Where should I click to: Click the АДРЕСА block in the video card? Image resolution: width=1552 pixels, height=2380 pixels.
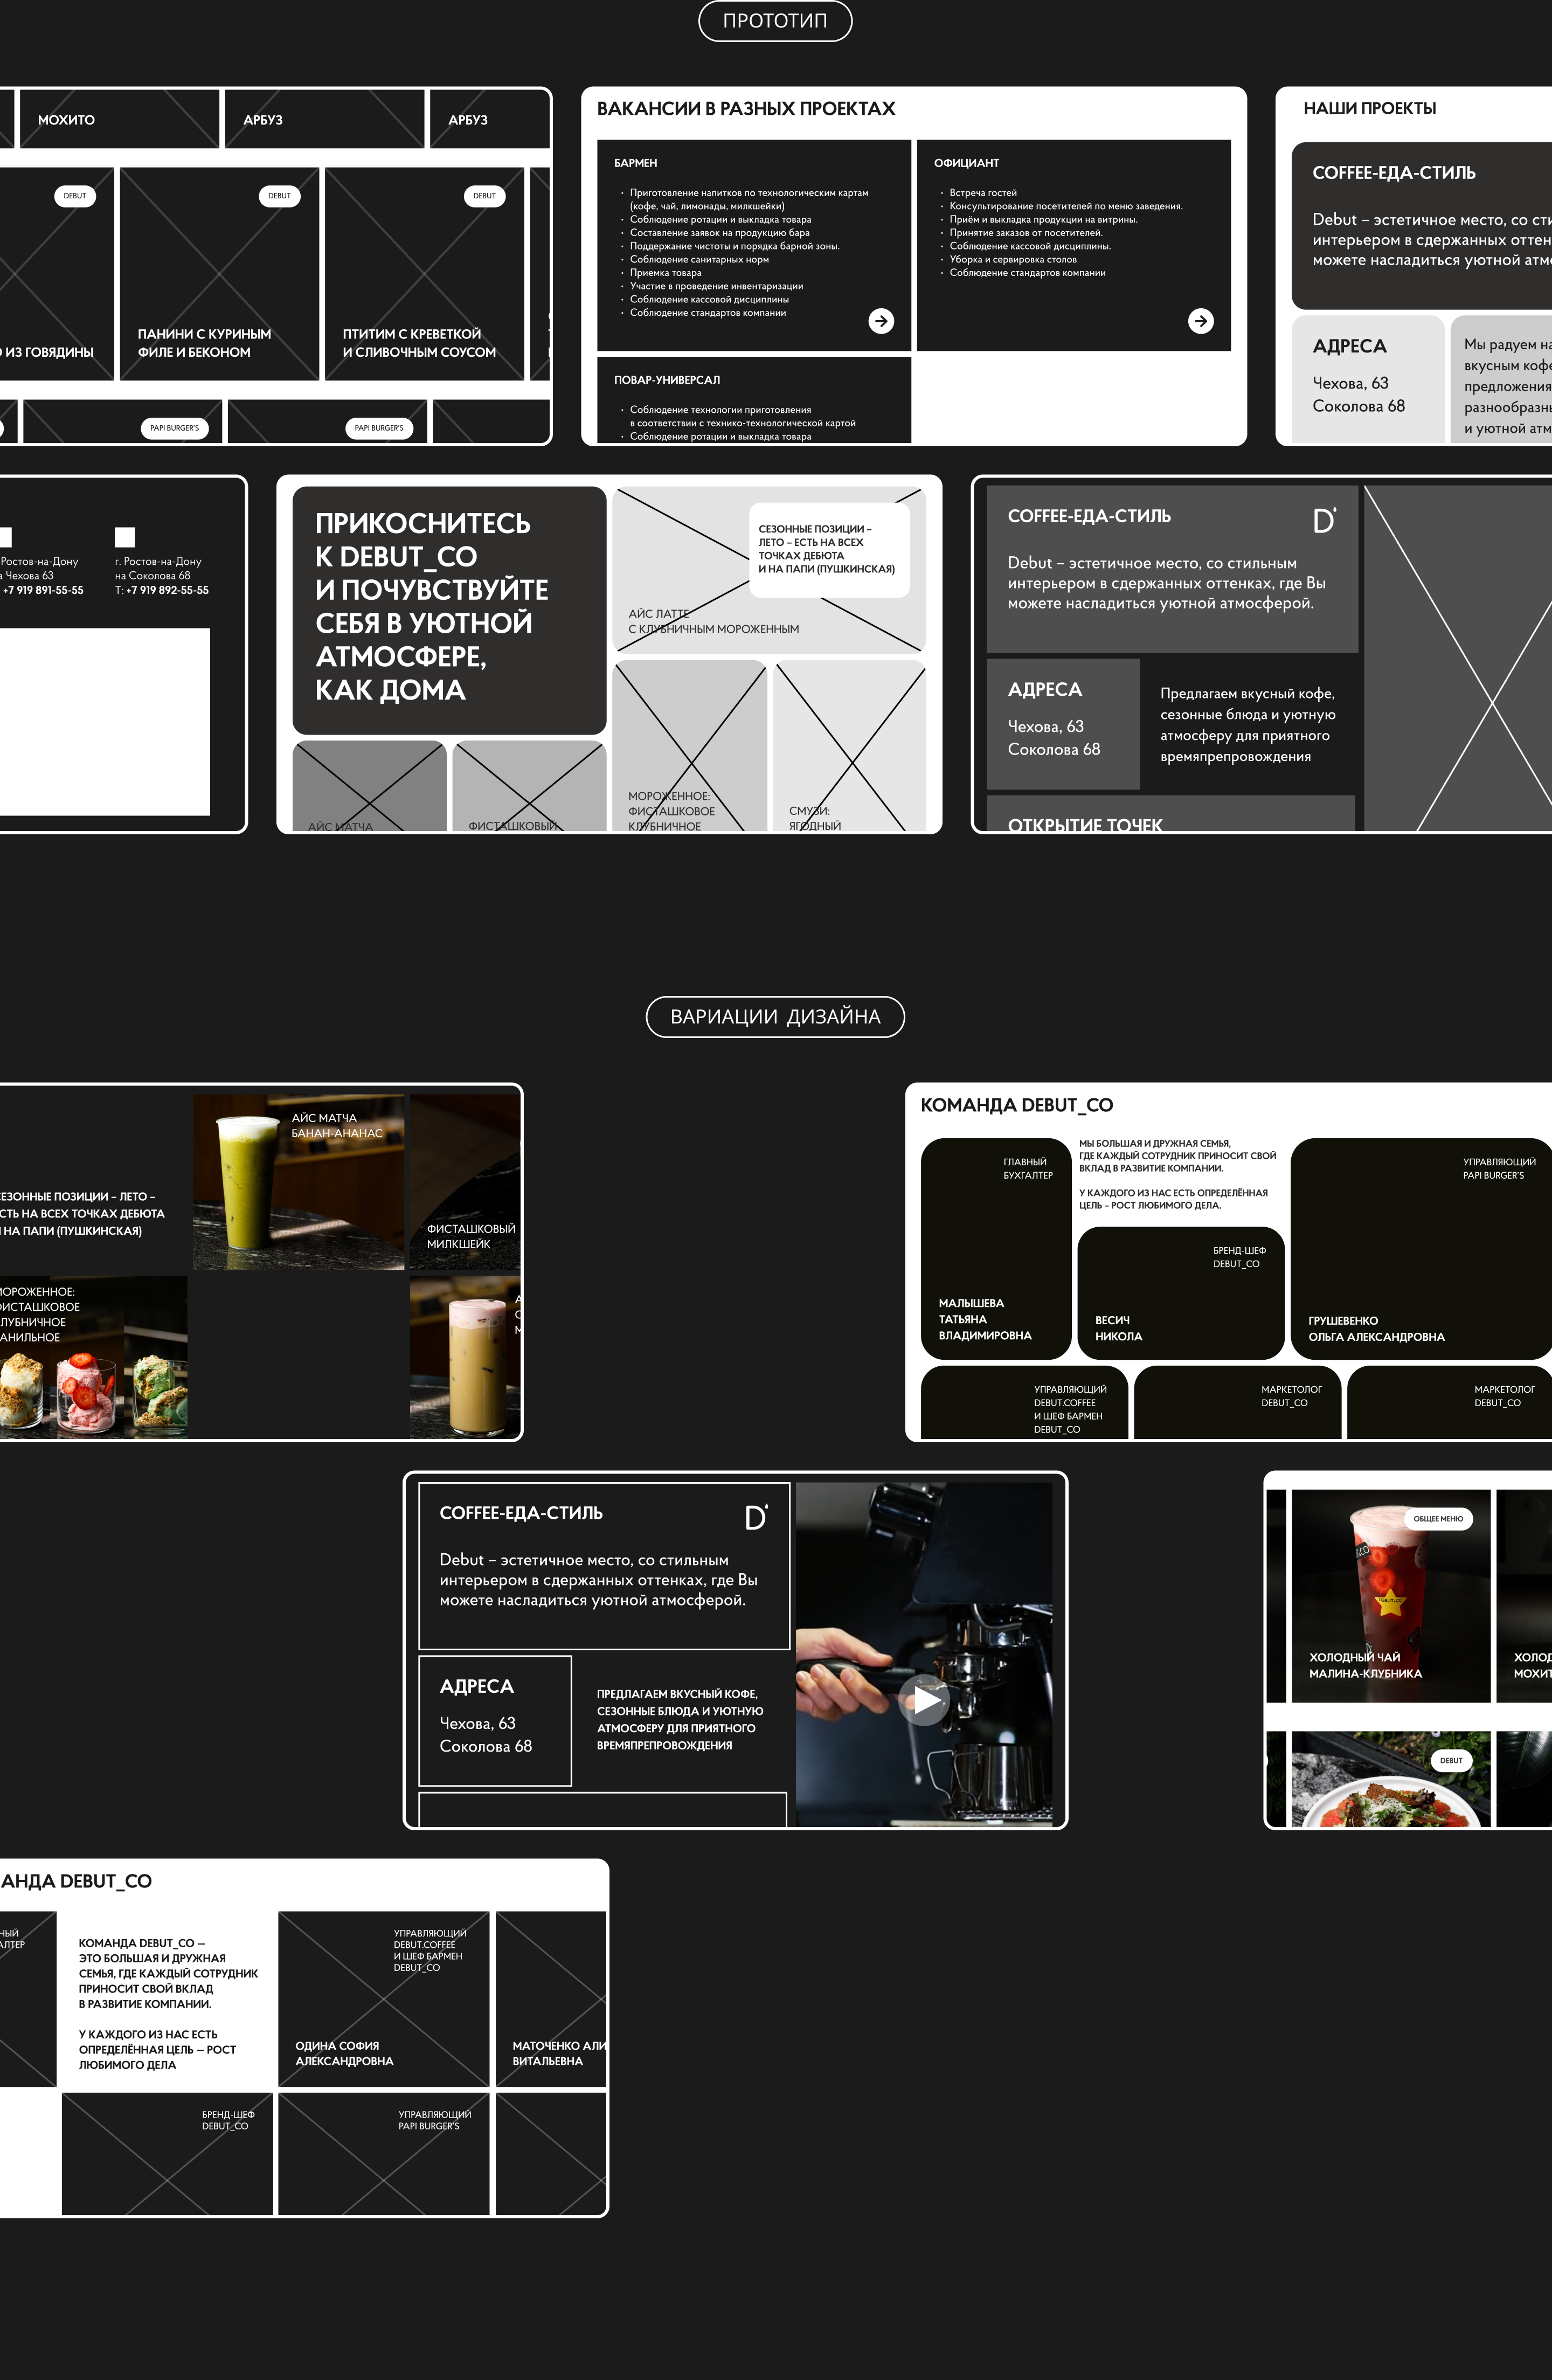coord(495,1720)
